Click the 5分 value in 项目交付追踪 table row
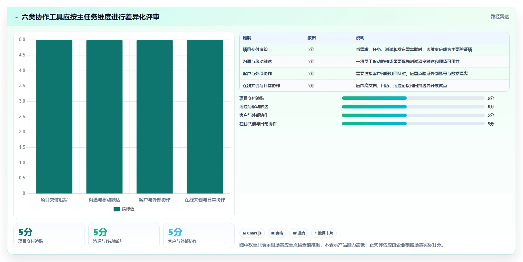The height and width of the screenshot is (262, 523). pyautogui.click(x=311, y=50)
